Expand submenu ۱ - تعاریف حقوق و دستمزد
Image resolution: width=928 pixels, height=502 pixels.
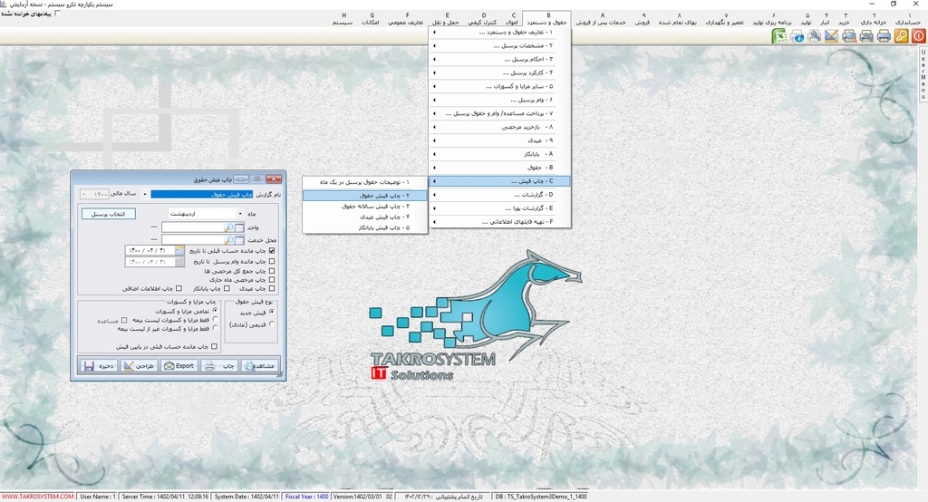500,33
